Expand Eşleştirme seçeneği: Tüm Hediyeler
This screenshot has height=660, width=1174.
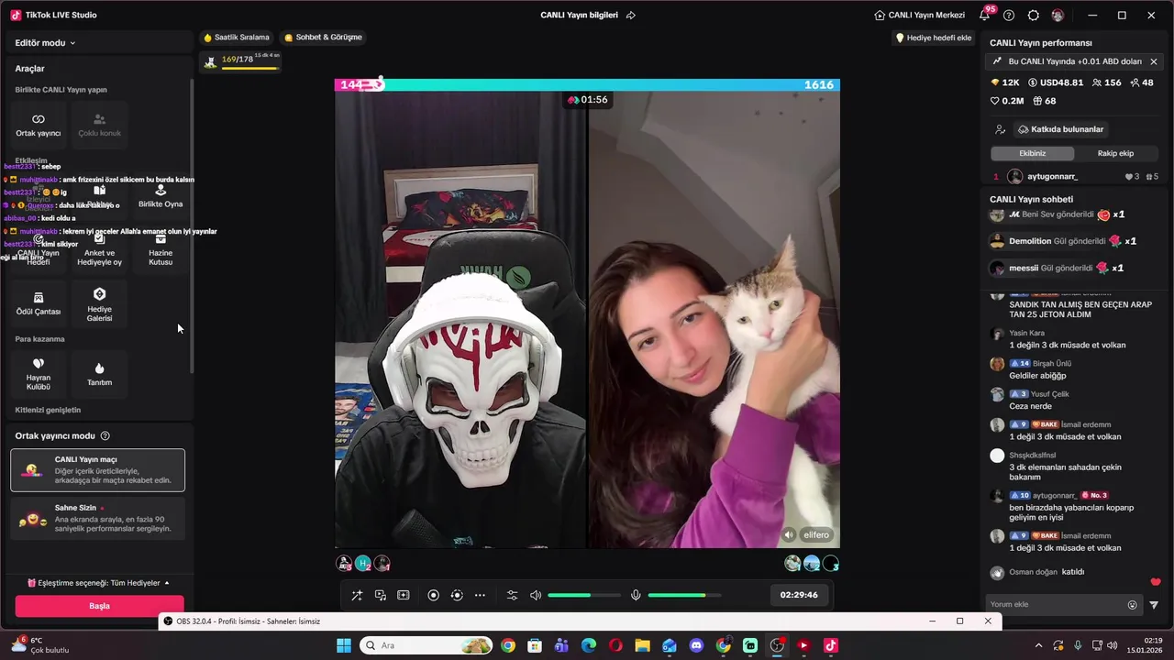point(98,583)
